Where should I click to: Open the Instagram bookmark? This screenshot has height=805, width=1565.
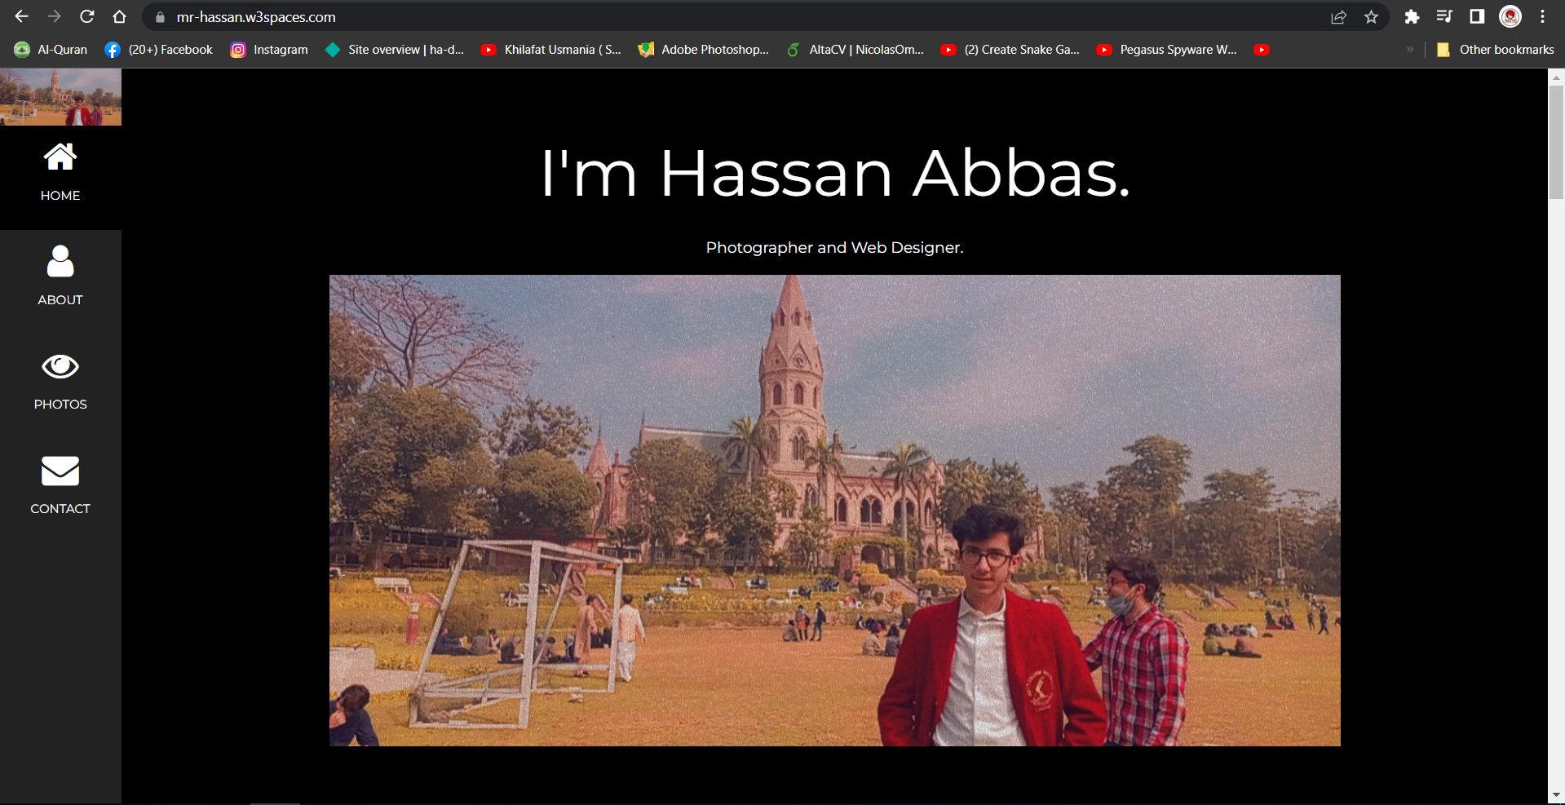tap(269, 50)
